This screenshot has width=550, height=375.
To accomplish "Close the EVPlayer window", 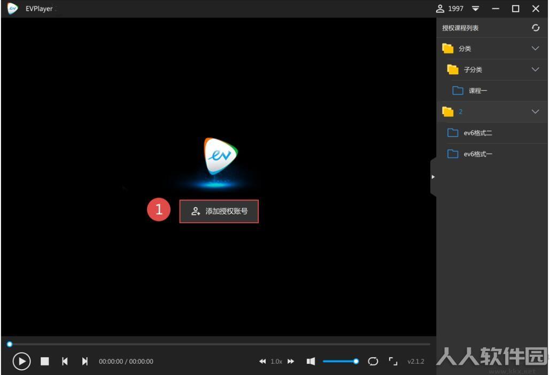I will pos(535,9).
